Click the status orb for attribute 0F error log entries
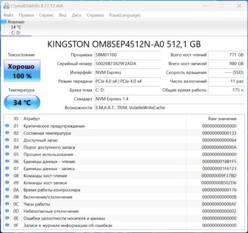 (x=7, y=225)
